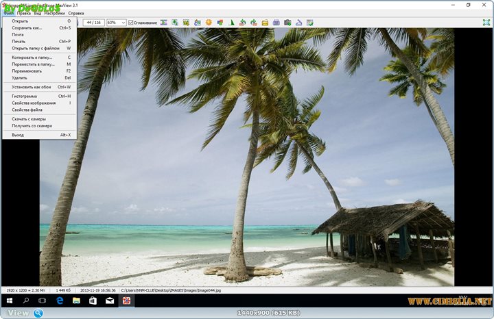494x319 pixels.
Task: Rotate image right with toolbar icon
Action: click(x=254, y=23)
